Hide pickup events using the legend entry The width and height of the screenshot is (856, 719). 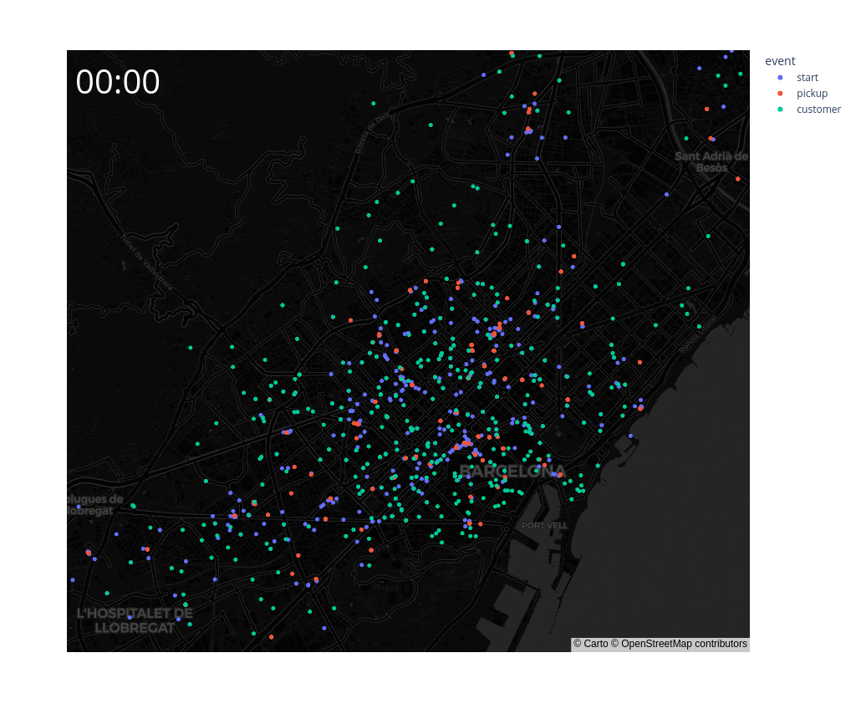pos(812,93)
